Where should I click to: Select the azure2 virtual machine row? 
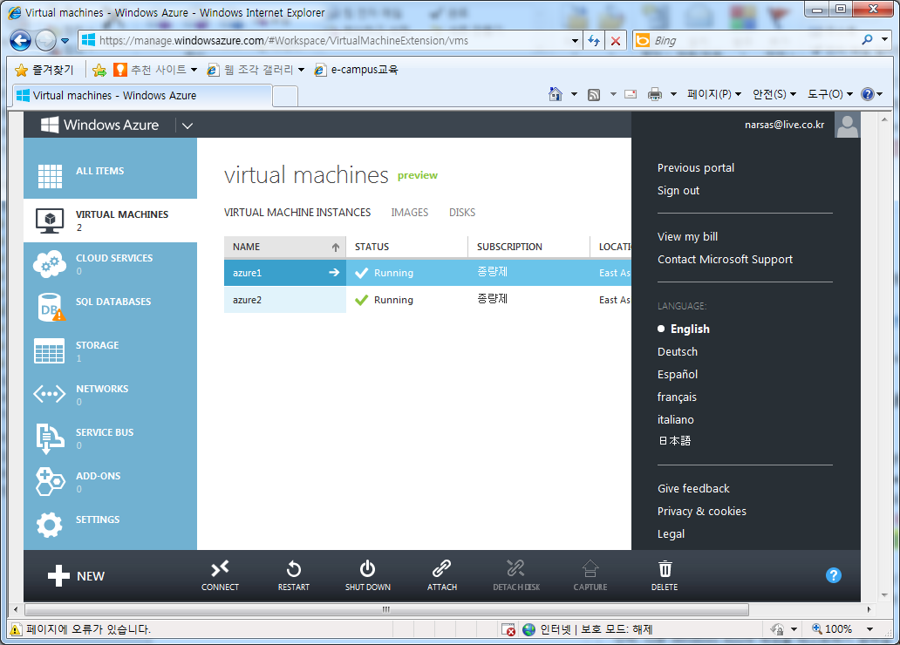tap(427, 300)
